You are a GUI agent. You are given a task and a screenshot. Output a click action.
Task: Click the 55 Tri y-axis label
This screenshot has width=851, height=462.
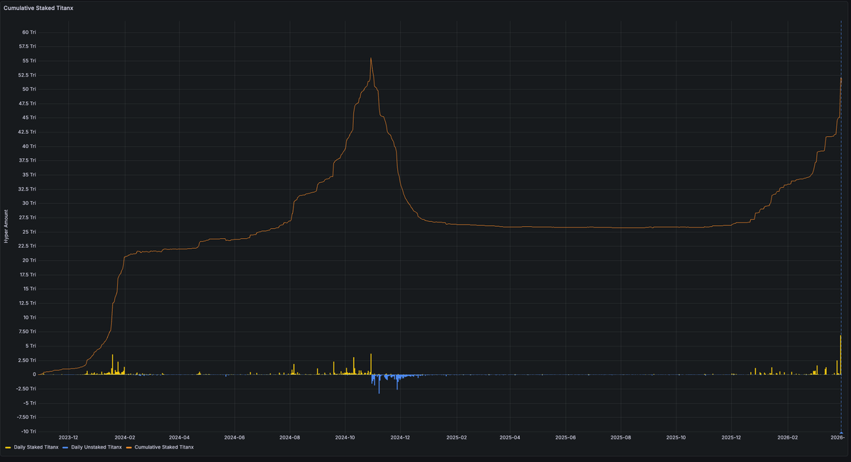29,60
